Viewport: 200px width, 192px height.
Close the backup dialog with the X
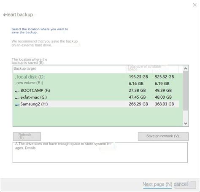click(195, 5)
